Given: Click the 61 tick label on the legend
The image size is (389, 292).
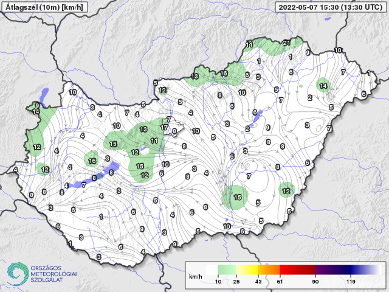Looking at the screenshot, I should [281, 283].
